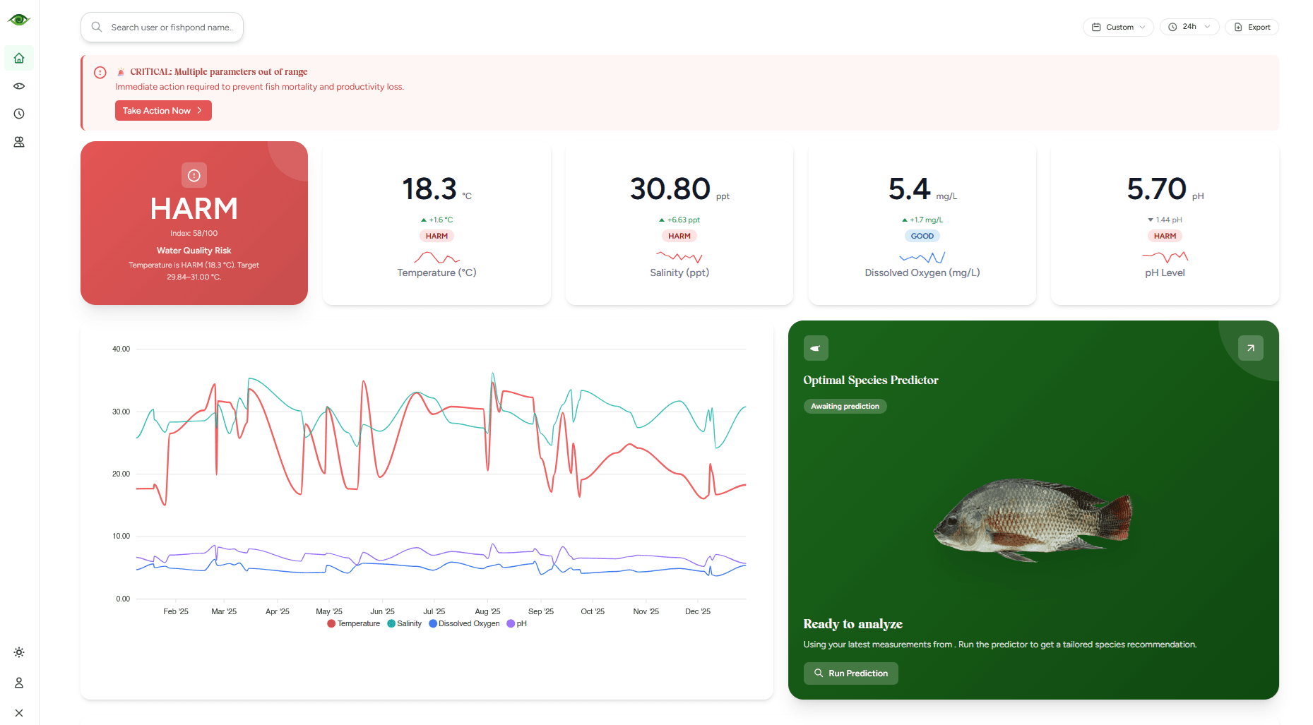Click the HARM badge under pH

click(1165, 236)
